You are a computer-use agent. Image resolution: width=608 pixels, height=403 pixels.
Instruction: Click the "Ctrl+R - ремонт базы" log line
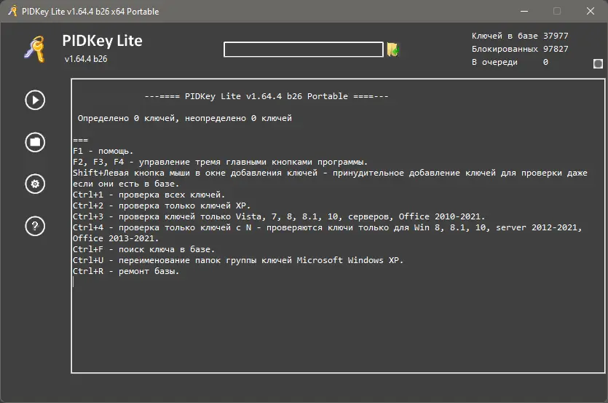[x=126, y=271]
